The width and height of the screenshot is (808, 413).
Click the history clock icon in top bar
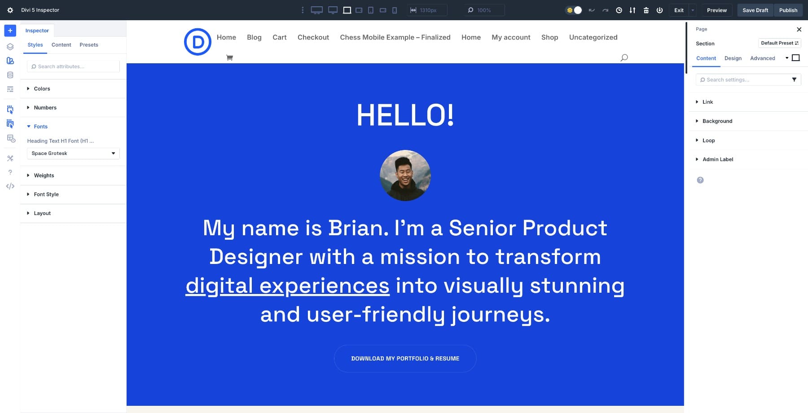coord(619,10)
